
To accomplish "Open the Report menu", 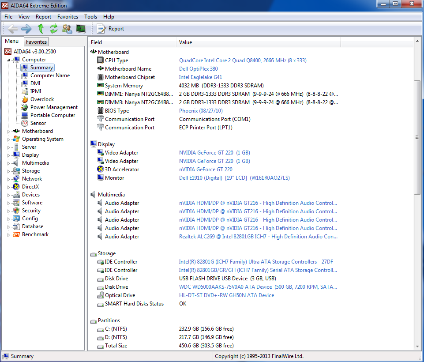I will 43,17.
